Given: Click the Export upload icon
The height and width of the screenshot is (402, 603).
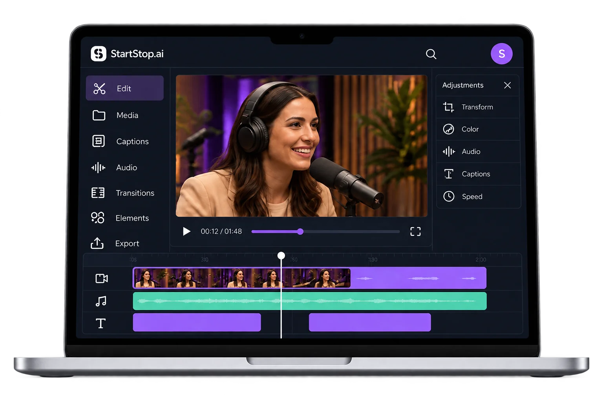Looking at the screenshot, I should tap(97, 243).
